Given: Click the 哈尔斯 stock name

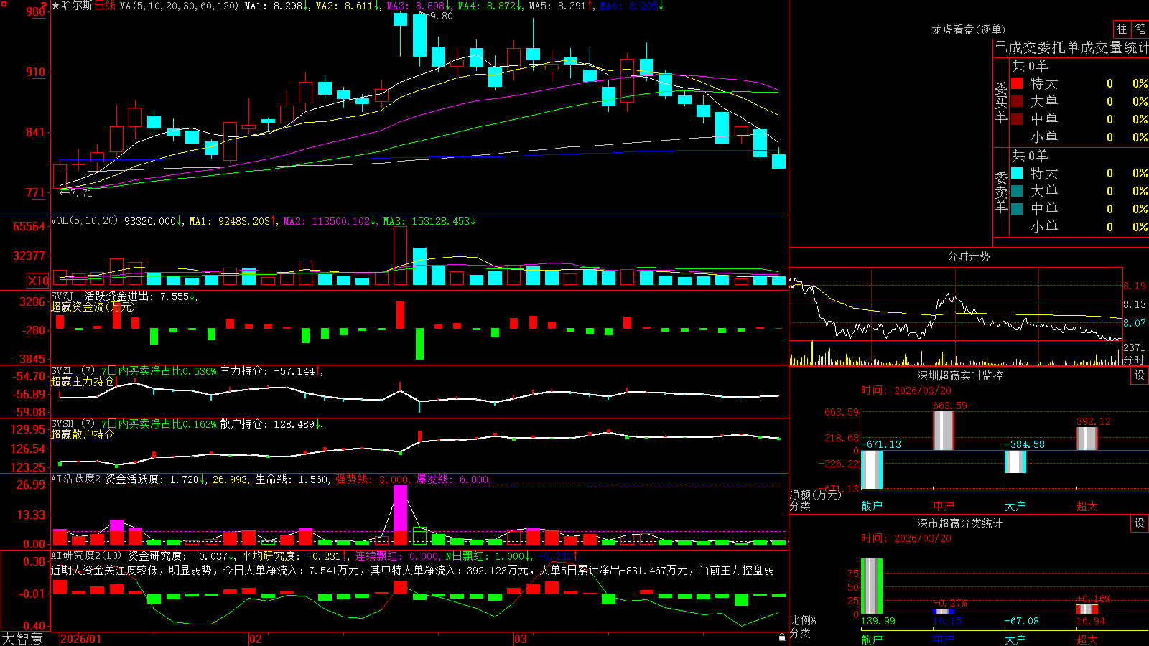Looking at the screenshot, I should point(78,6).
